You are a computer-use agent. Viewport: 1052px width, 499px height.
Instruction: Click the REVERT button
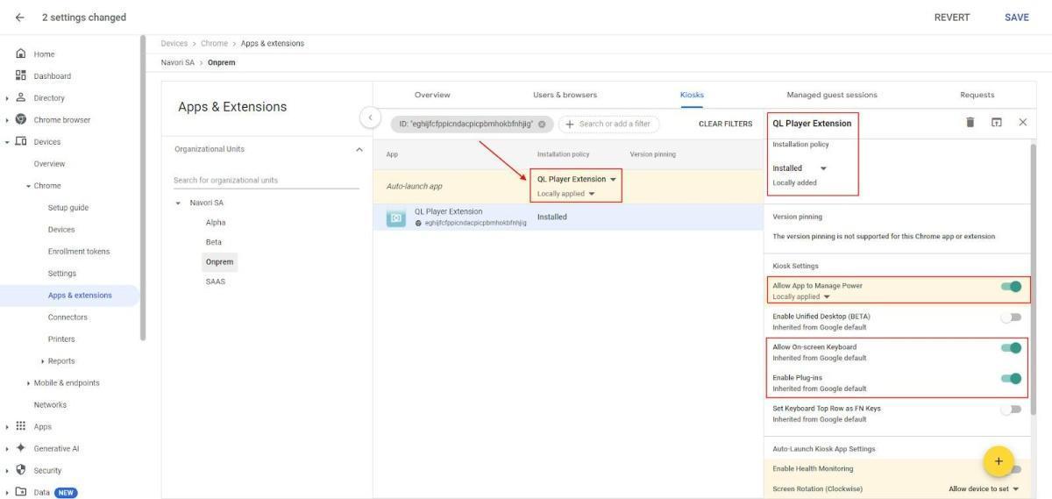point(952,18)
